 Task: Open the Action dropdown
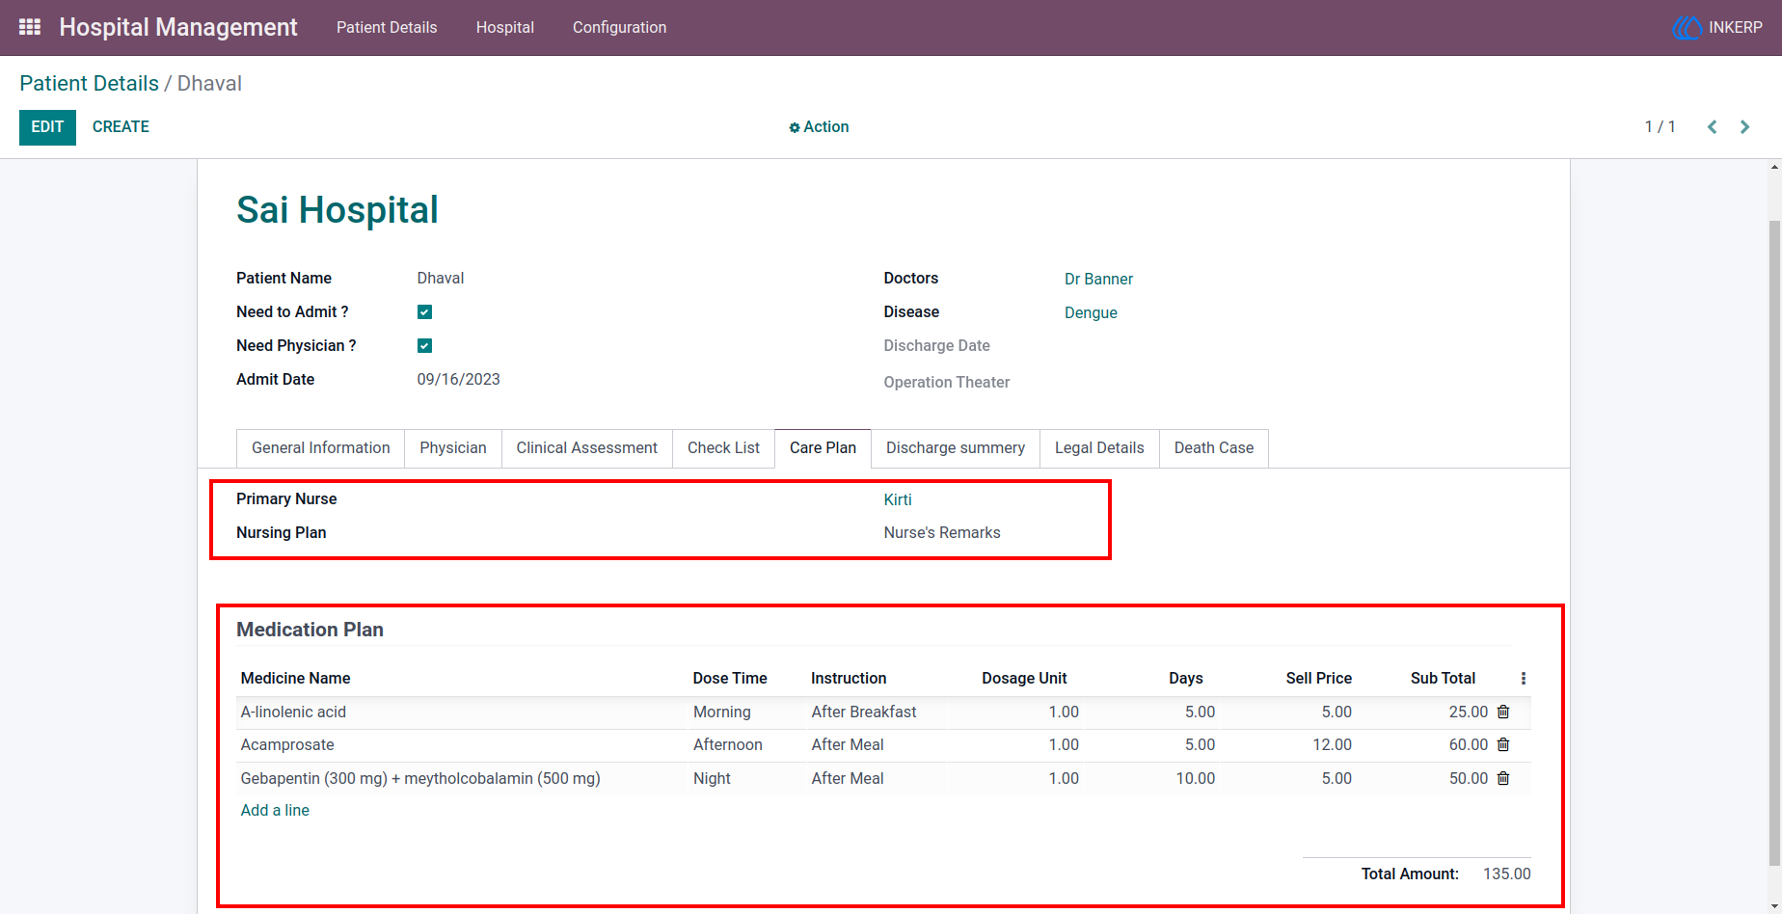pyautogui.click(x=819, y=127)
